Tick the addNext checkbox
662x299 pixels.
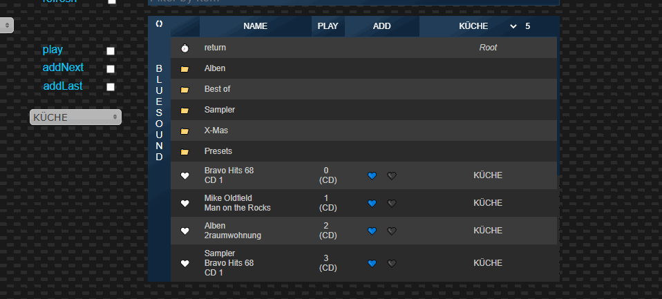pyautogui.click(x=111, y=69)
